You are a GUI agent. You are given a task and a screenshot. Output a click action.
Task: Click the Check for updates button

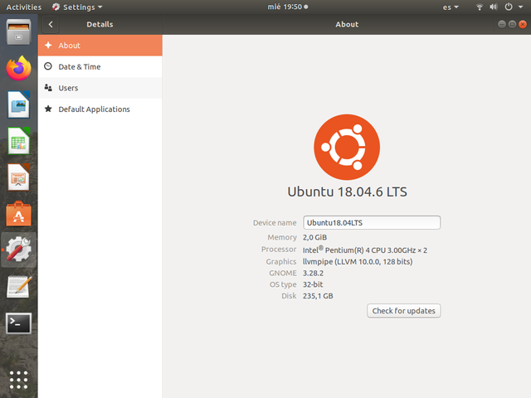403,311
